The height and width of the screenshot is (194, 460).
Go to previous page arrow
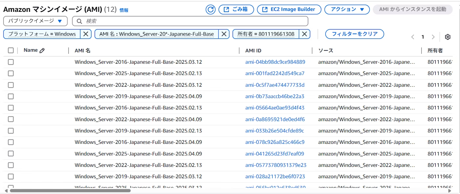[x=413, y=37]
